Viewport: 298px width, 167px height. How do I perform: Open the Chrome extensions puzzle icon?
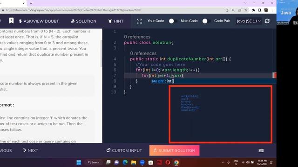[253, 10]
